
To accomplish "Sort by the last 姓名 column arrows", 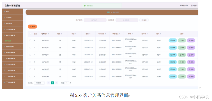I will (x=161, y=34).
